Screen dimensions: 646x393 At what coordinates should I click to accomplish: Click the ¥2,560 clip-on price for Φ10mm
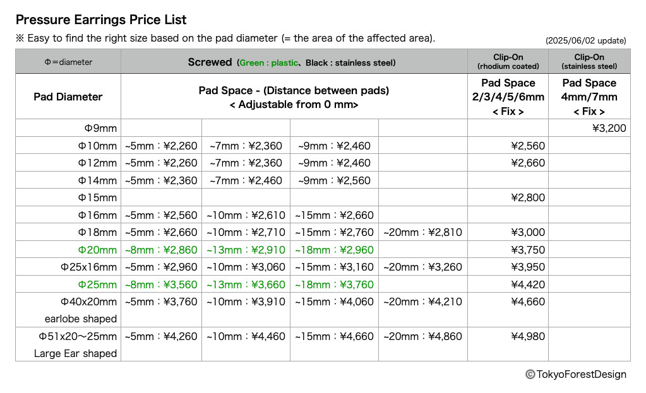click(x=528, y=146)
